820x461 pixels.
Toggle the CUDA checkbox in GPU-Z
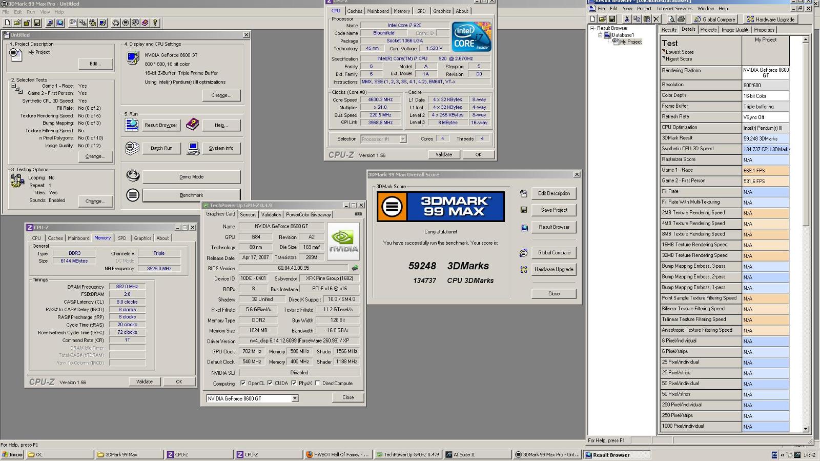[270, 383]
